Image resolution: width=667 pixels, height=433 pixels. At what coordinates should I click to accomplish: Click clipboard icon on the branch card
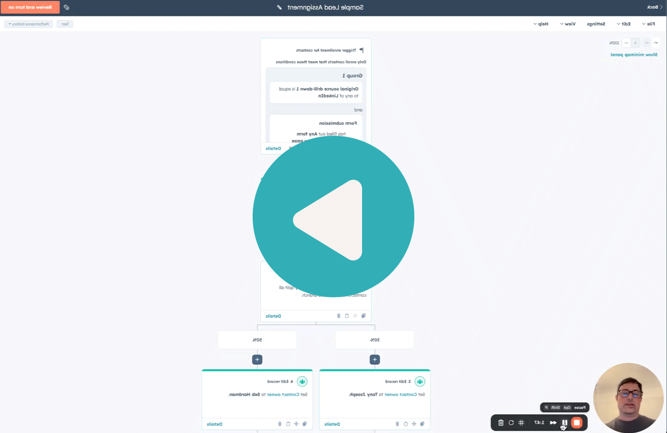point(347,316)
